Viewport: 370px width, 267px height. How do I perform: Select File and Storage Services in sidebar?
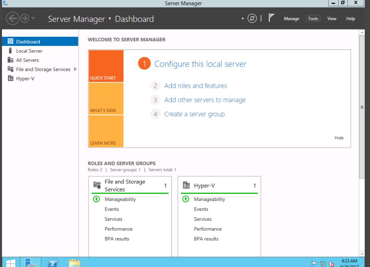click(40, 69)
